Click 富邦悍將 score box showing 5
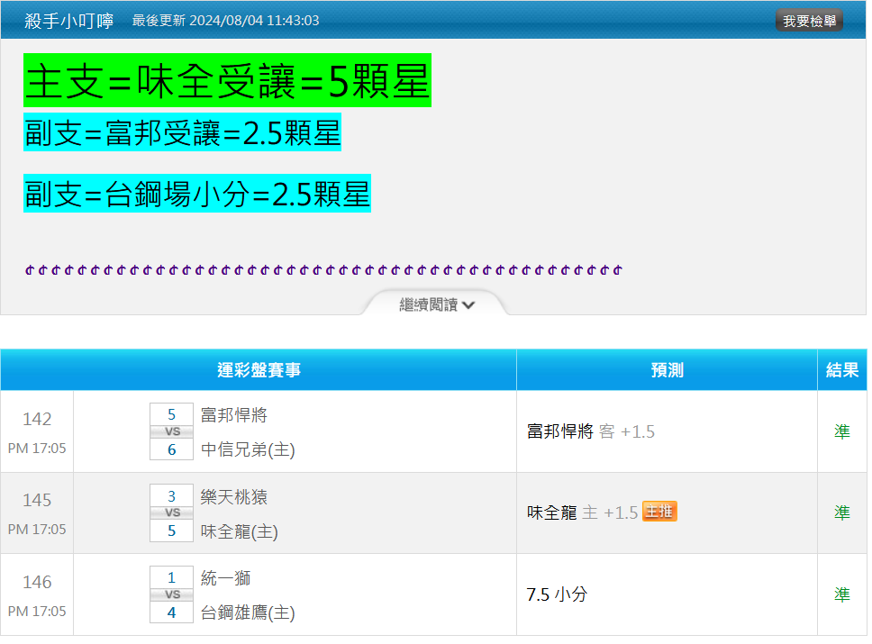This screenshot has width=872, height=644. tap(171, 414)
